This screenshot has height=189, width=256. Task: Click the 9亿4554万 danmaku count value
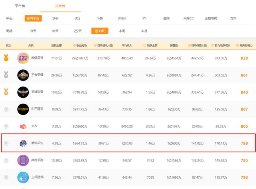[x=174, y=58]
